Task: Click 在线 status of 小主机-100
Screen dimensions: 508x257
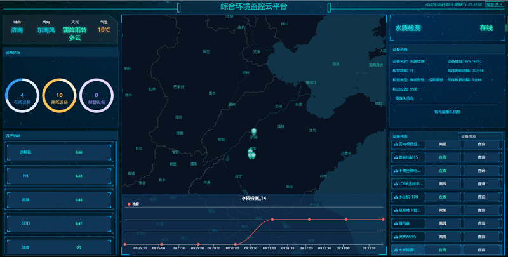Action: point(442,197)
